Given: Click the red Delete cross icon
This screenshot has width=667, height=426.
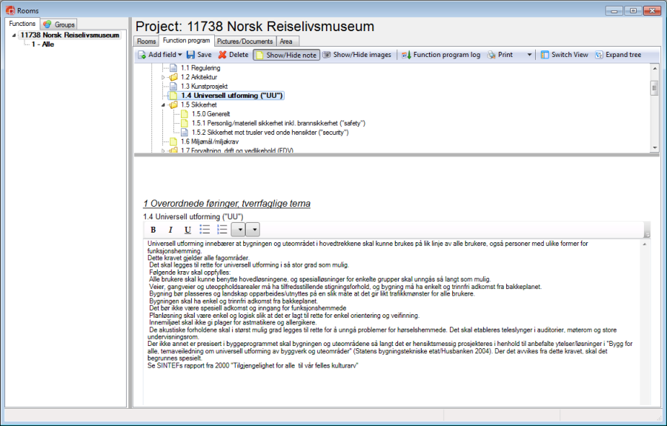Looking at the screenshot, I should pos(222,55).
